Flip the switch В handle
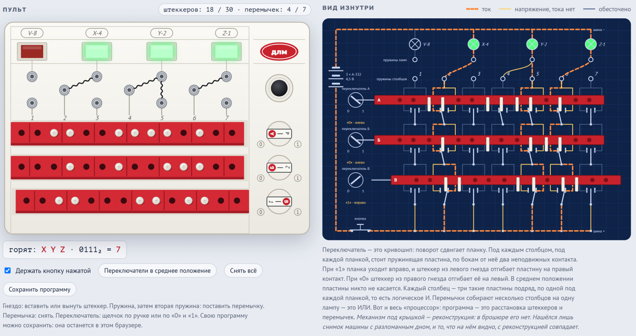 279,202
